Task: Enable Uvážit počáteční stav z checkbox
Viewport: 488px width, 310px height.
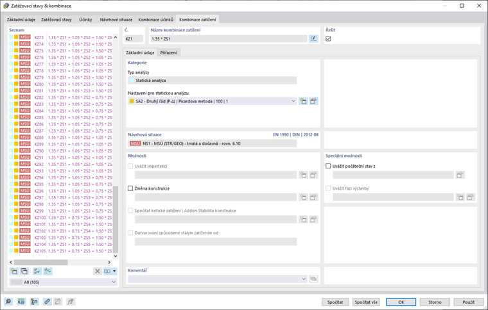Action: (x=328, y=166)
